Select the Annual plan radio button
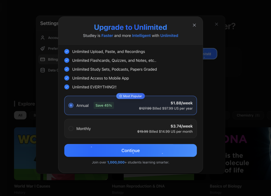271x196 pixels. (71, 106)
